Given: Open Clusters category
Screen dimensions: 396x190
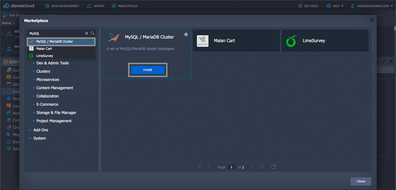Looking at the screenshot, I should [x=43, y=71].
